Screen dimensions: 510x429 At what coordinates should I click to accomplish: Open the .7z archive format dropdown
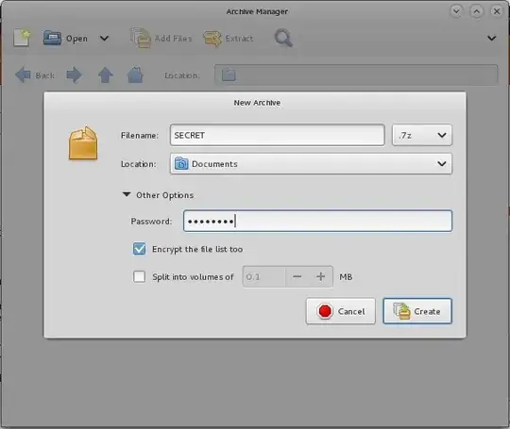pyautogui.click(x=422, y=135)
